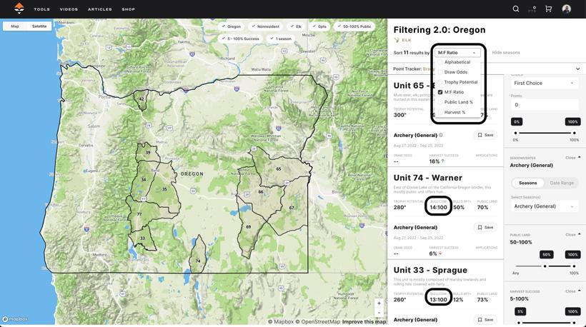Click the search magnifier icon
Image resolution: width=586 pixels, height=327 pixels.
(516, 9)
